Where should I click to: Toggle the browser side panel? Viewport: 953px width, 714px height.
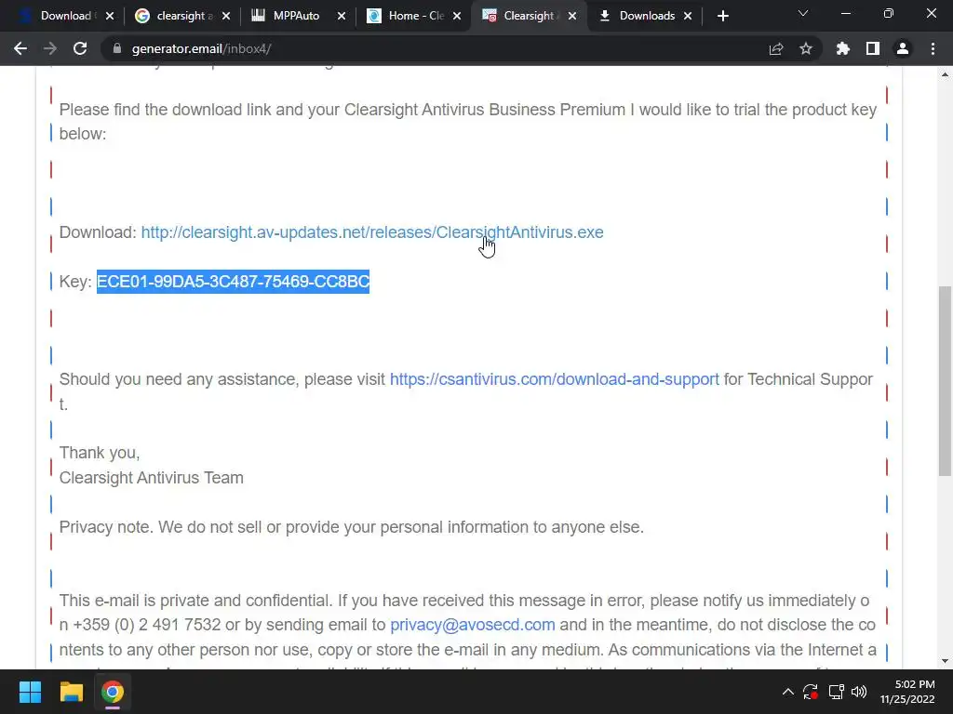pyautogui.click(x=873, y=48)
